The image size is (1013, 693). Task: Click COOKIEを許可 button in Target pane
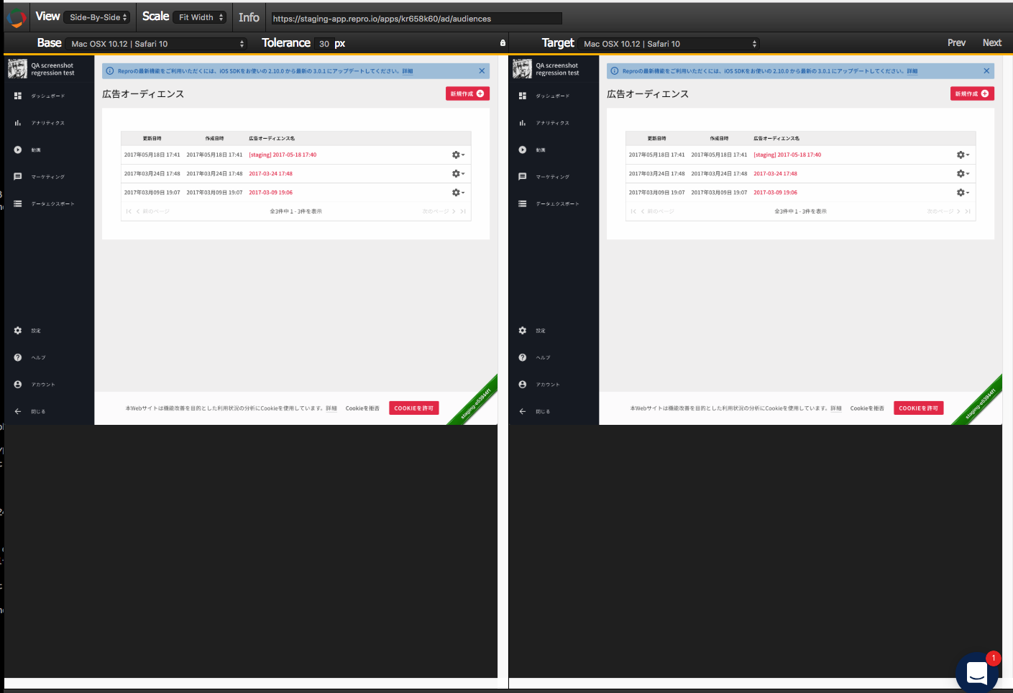919,408
